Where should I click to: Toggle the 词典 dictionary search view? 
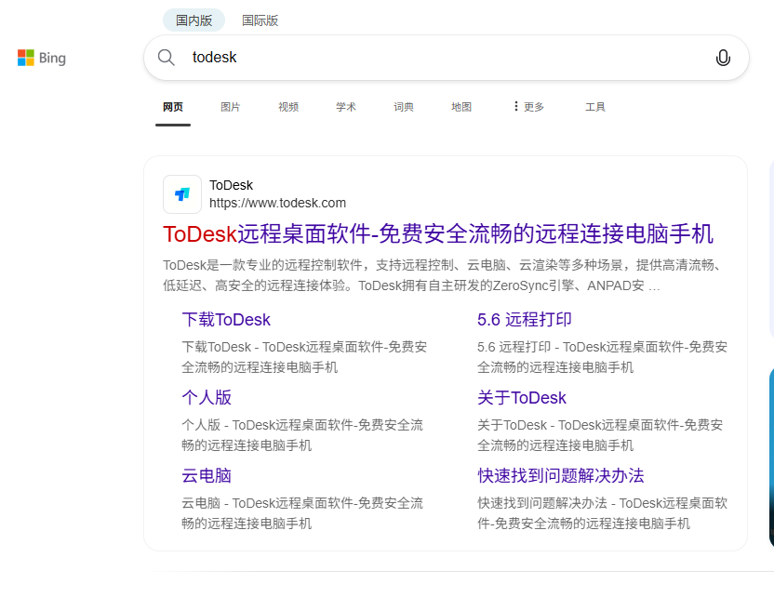click(x=404, y=106)
